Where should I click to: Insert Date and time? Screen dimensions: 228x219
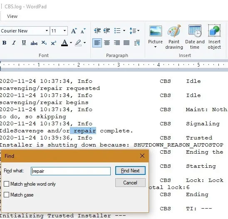pos(195,37)
